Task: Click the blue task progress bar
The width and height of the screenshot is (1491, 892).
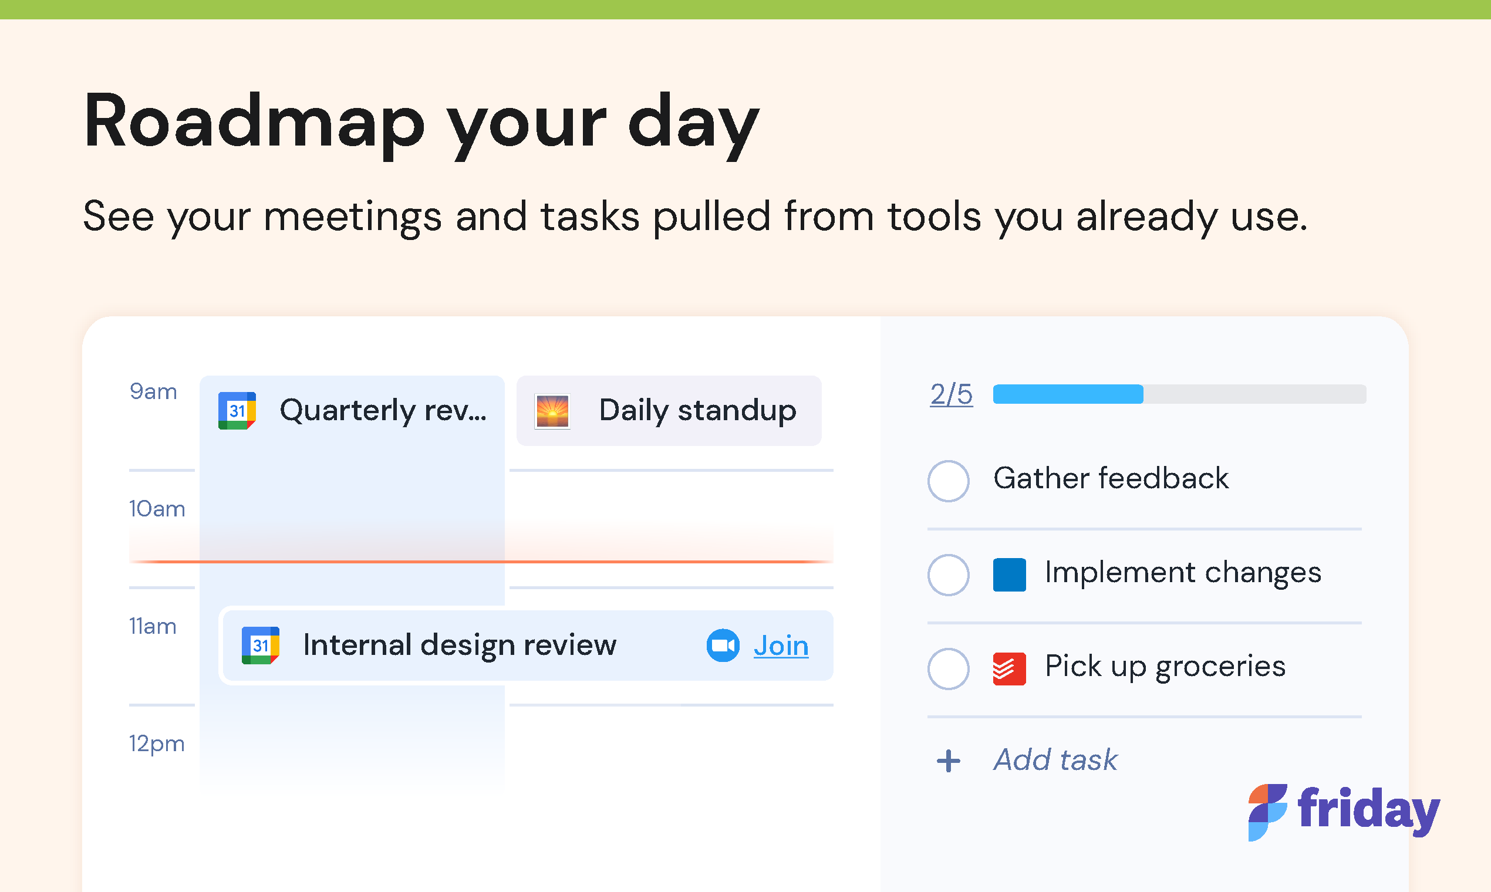Action: (1068, 394)
